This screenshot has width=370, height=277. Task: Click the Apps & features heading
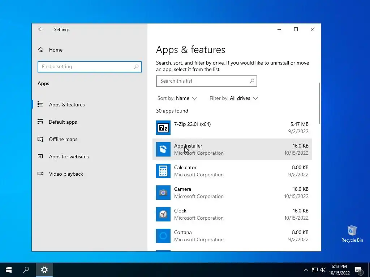[x=191, y=50]
